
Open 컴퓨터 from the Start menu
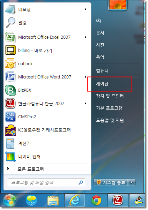pyautogui.click(x=102, y=70)
